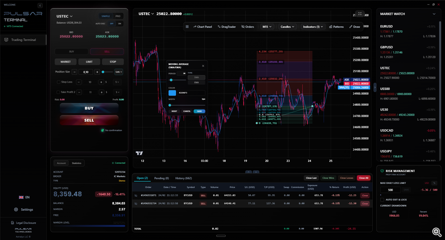Switch to the History (662) tab
Viewport: 445px width, 240px height.
point(183,178)
